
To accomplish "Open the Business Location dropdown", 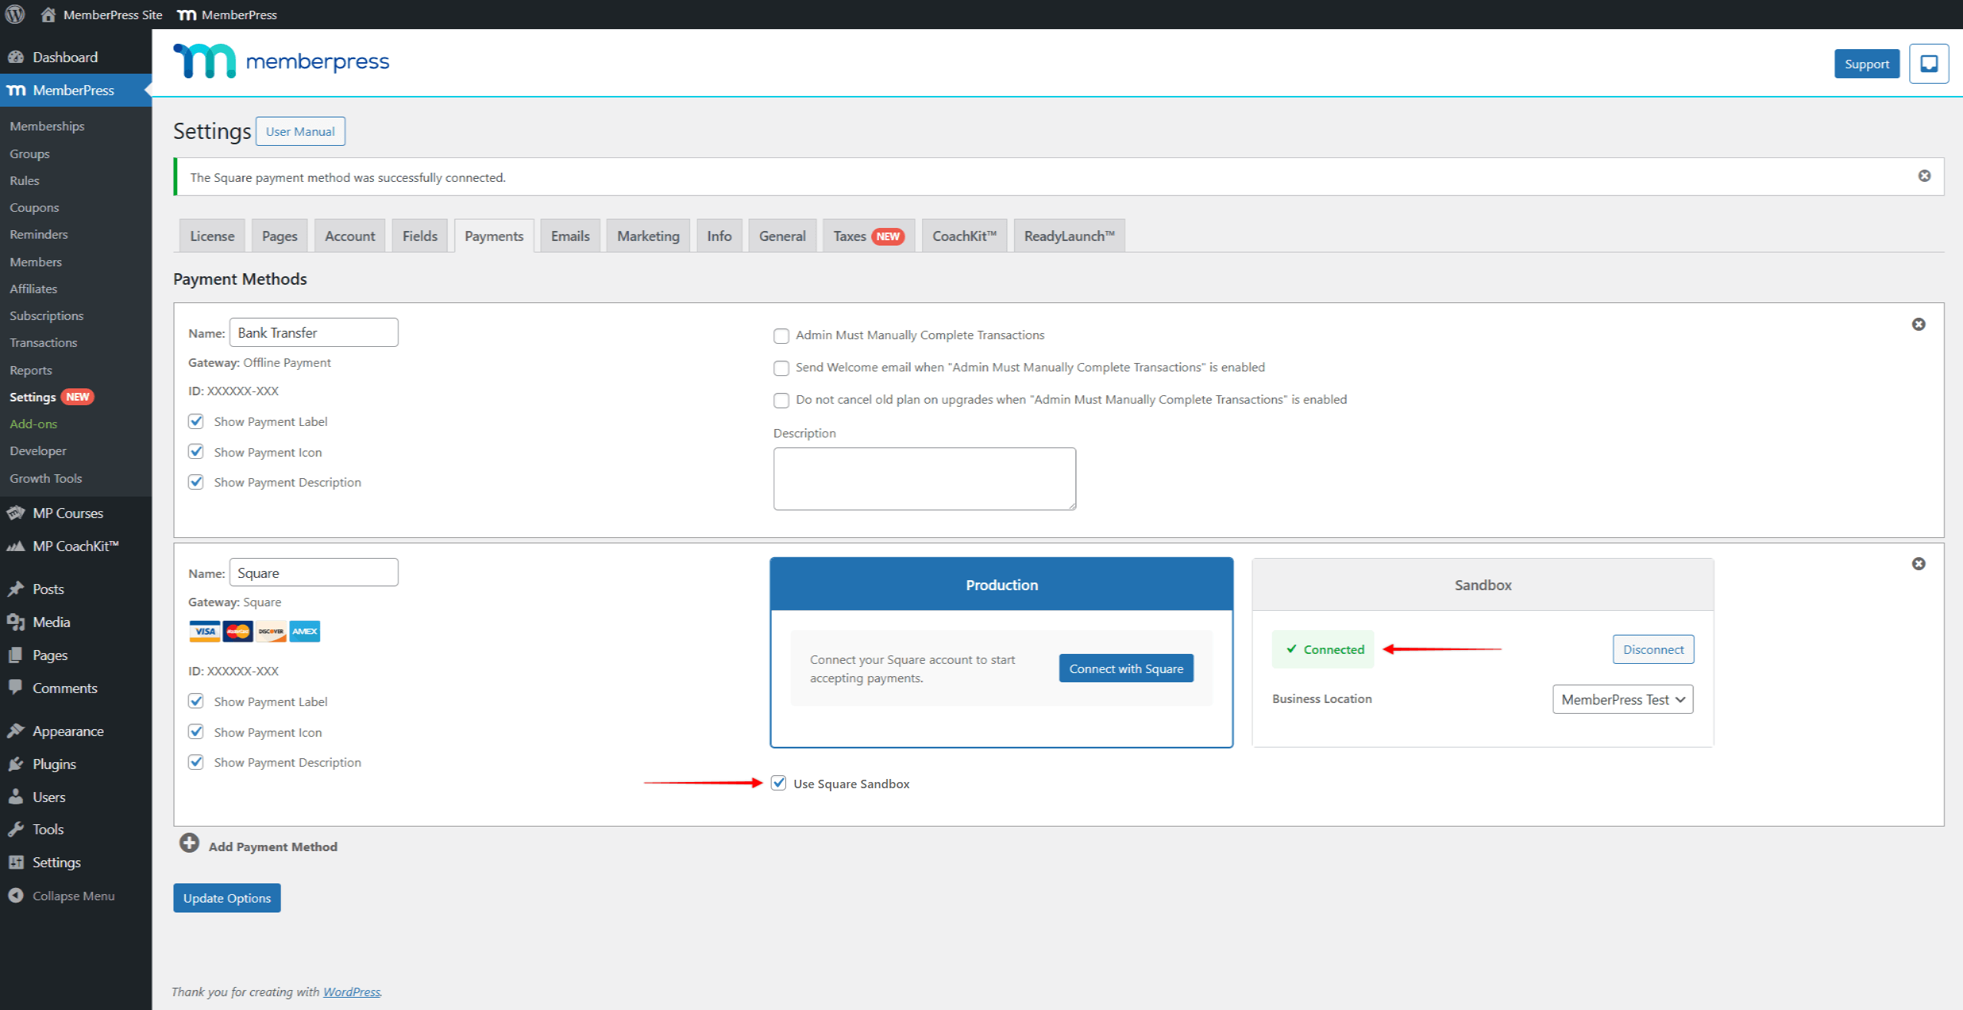I will pos(1622,699).
